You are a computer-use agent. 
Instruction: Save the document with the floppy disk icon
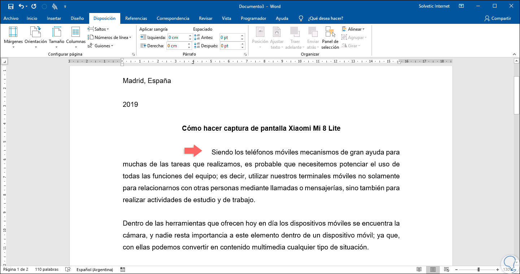(x=10, y=6)
